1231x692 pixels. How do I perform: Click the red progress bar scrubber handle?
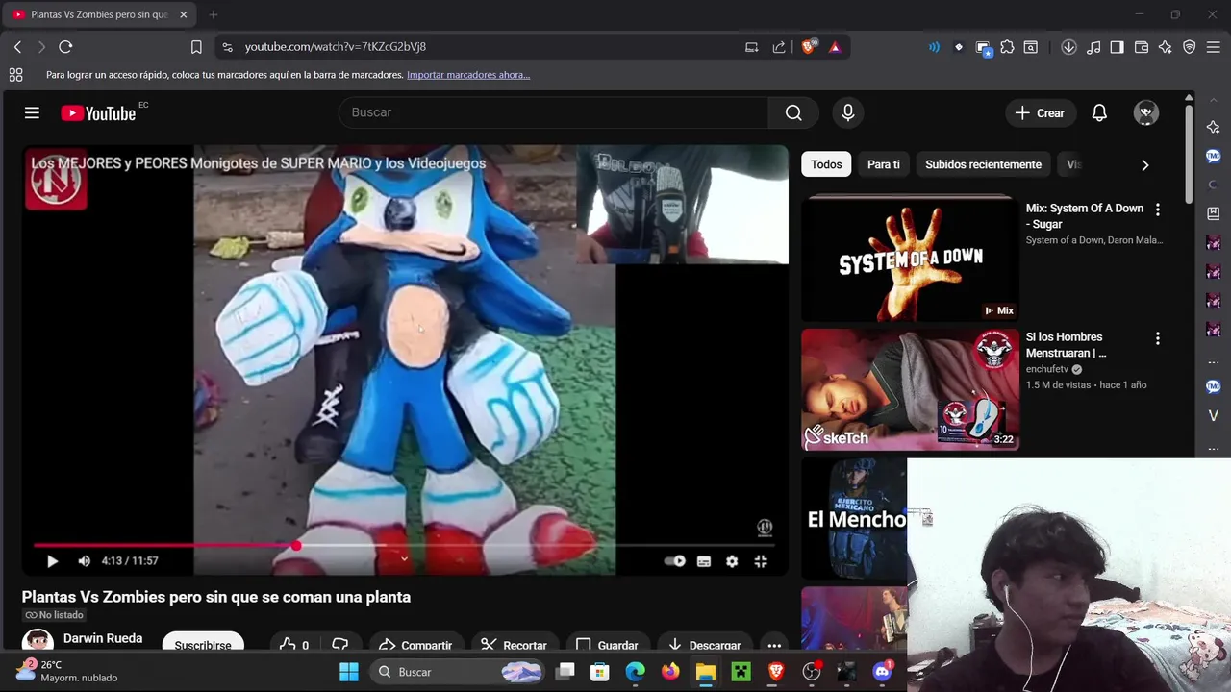296,545
